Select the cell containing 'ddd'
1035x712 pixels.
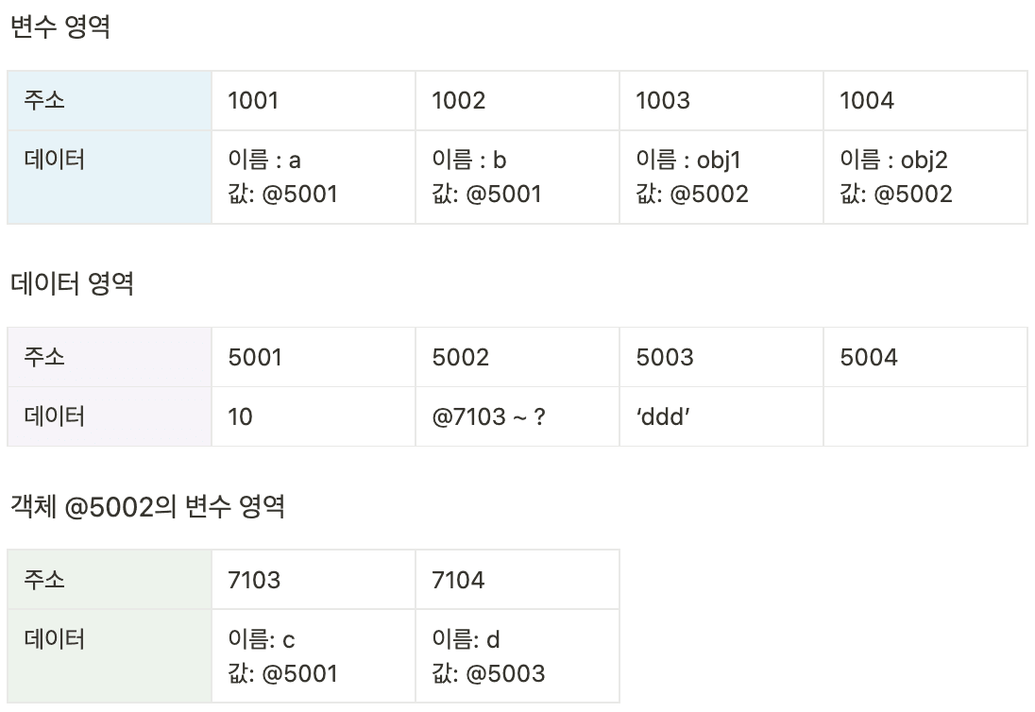(x=721, y=416)
